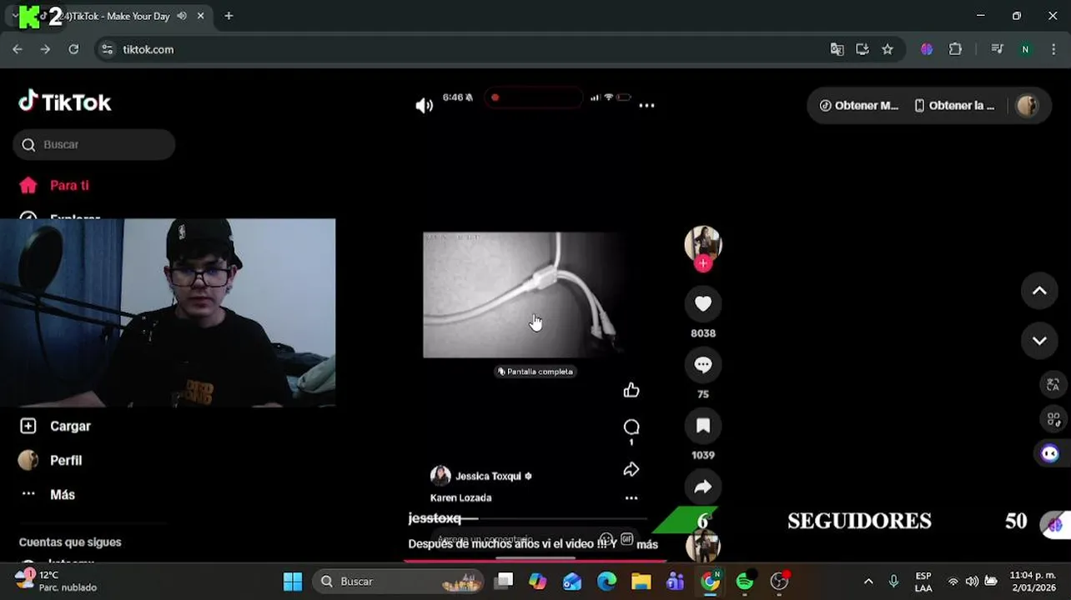Open the profile avatar at top right of page
Screen dimensions: 1071x600
1028,105
